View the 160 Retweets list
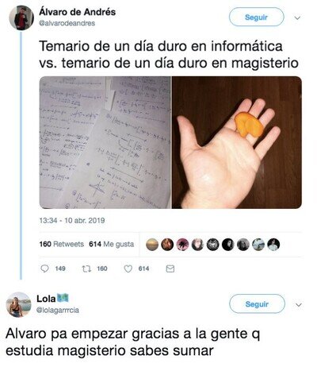317x367 pixels. click(62, 244)
